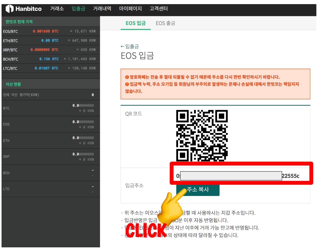Click the 주소 복사 button
The image size is (318, 252).
click(x=198, y=190)
